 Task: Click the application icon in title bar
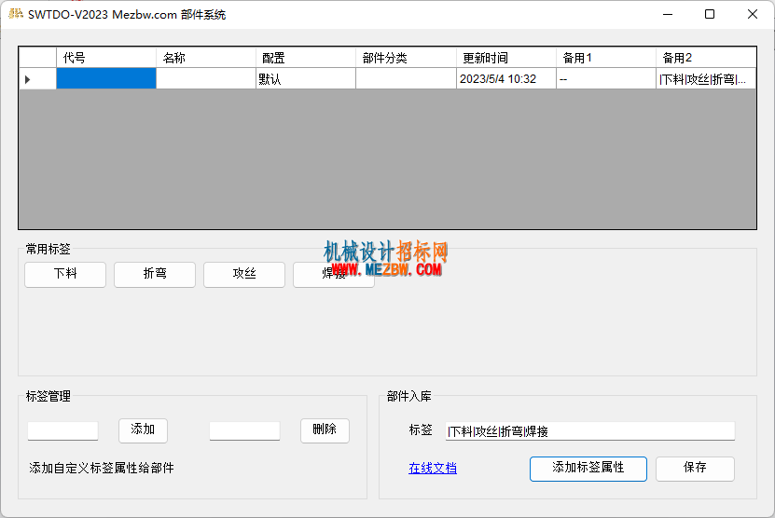(x=15, y=14)
